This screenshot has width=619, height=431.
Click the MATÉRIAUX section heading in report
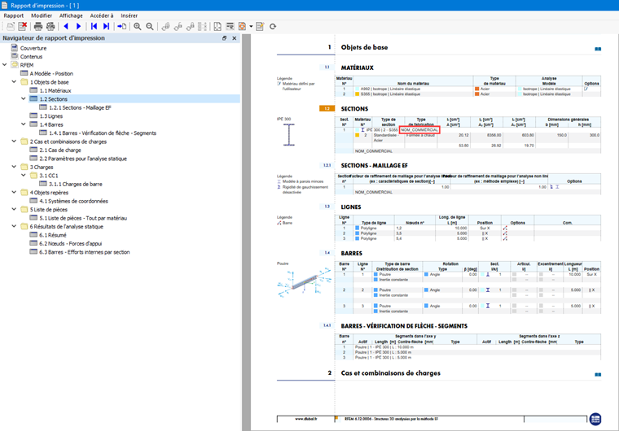point(358,67)
